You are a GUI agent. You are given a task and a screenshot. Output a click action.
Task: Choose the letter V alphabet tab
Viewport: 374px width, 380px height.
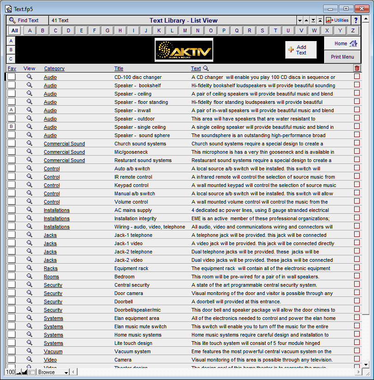(x=302, y=30)
